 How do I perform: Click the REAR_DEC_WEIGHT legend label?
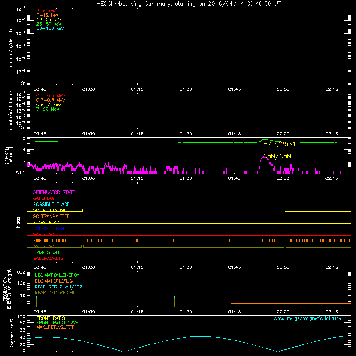(x=55, y=293)
